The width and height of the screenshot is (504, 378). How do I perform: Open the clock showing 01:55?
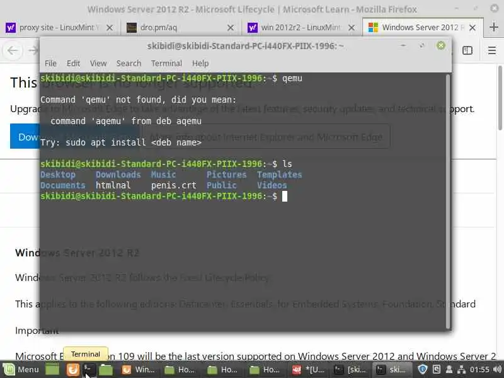coord(479,370)
